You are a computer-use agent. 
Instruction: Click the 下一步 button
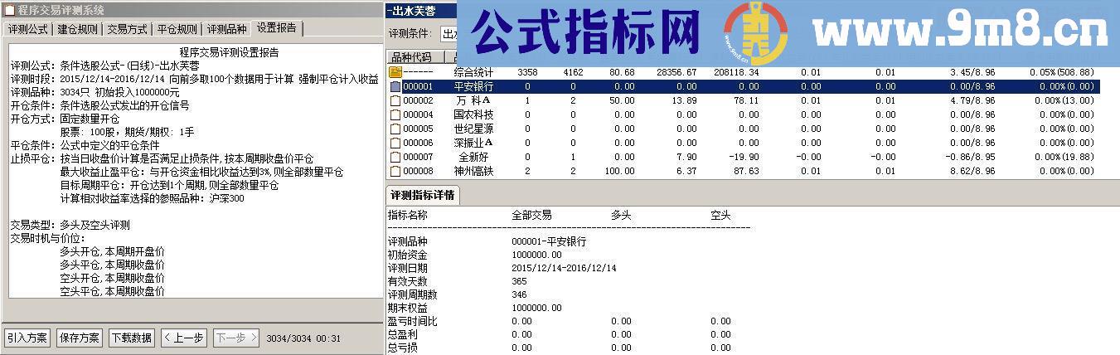point(236,338)
